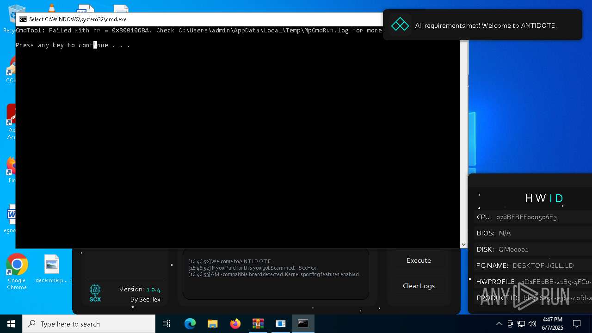Open the Action Center notifications icon
592x333 pixels.
577,324
